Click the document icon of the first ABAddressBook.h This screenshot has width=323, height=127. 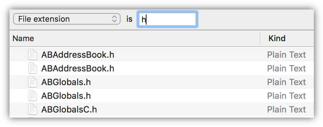(x=32, y=54)
